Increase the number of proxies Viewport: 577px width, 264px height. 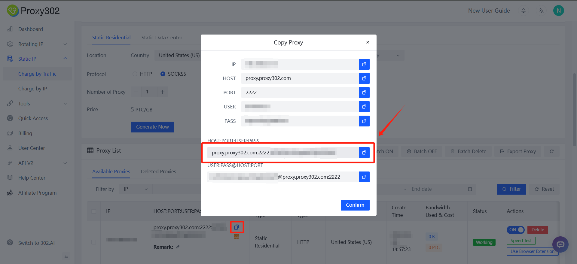(163, 92)
